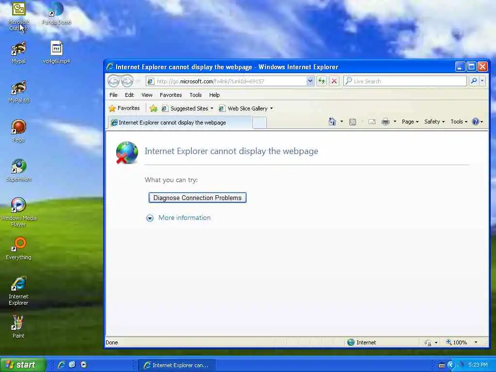The image size is (496, 372).
Task: Click the 5:23 PM system clock
Action: tap(478, 365)
